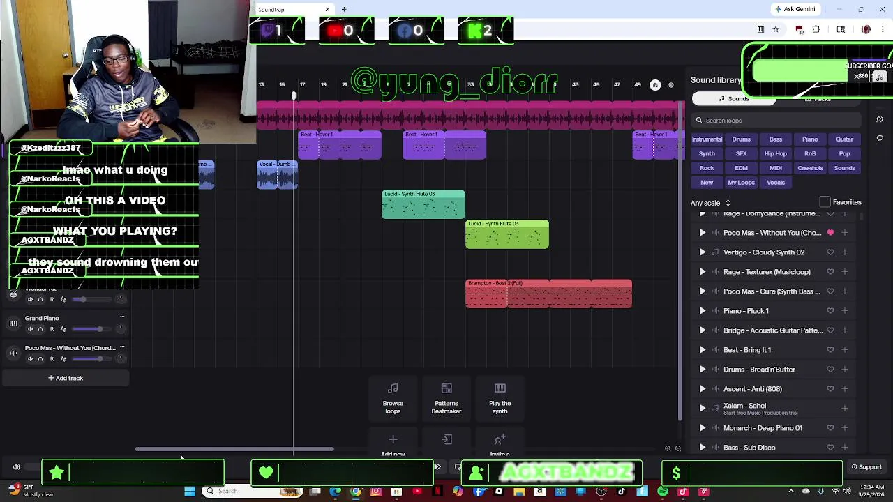Image resolution: width=893 pixels, height=502 pixels.
Task: Switch to the Sounds tab
Action: click(733, 99)
